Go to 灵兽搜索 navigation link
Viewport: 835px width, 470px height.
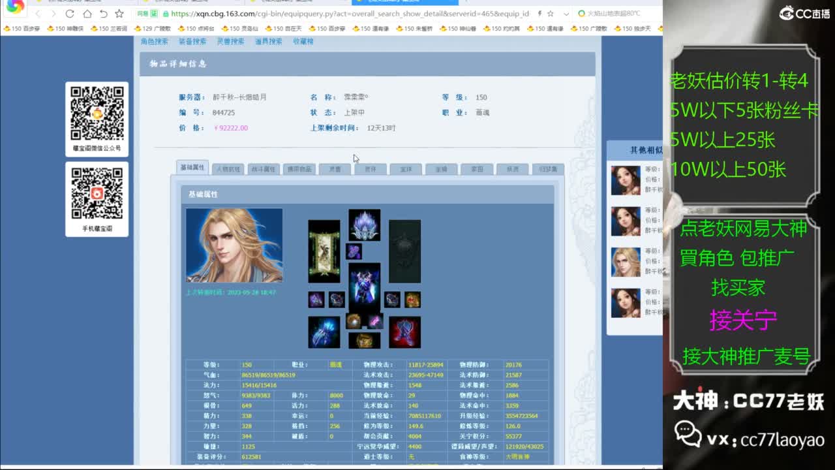coord(230,41)
